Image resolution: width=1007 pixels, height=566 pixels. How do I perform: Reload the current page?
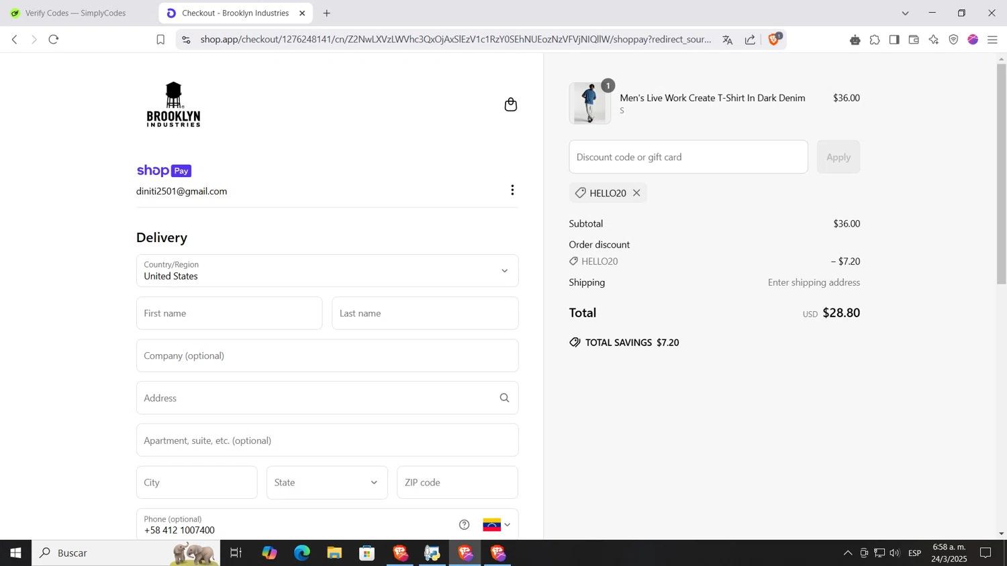click(54, 40)
